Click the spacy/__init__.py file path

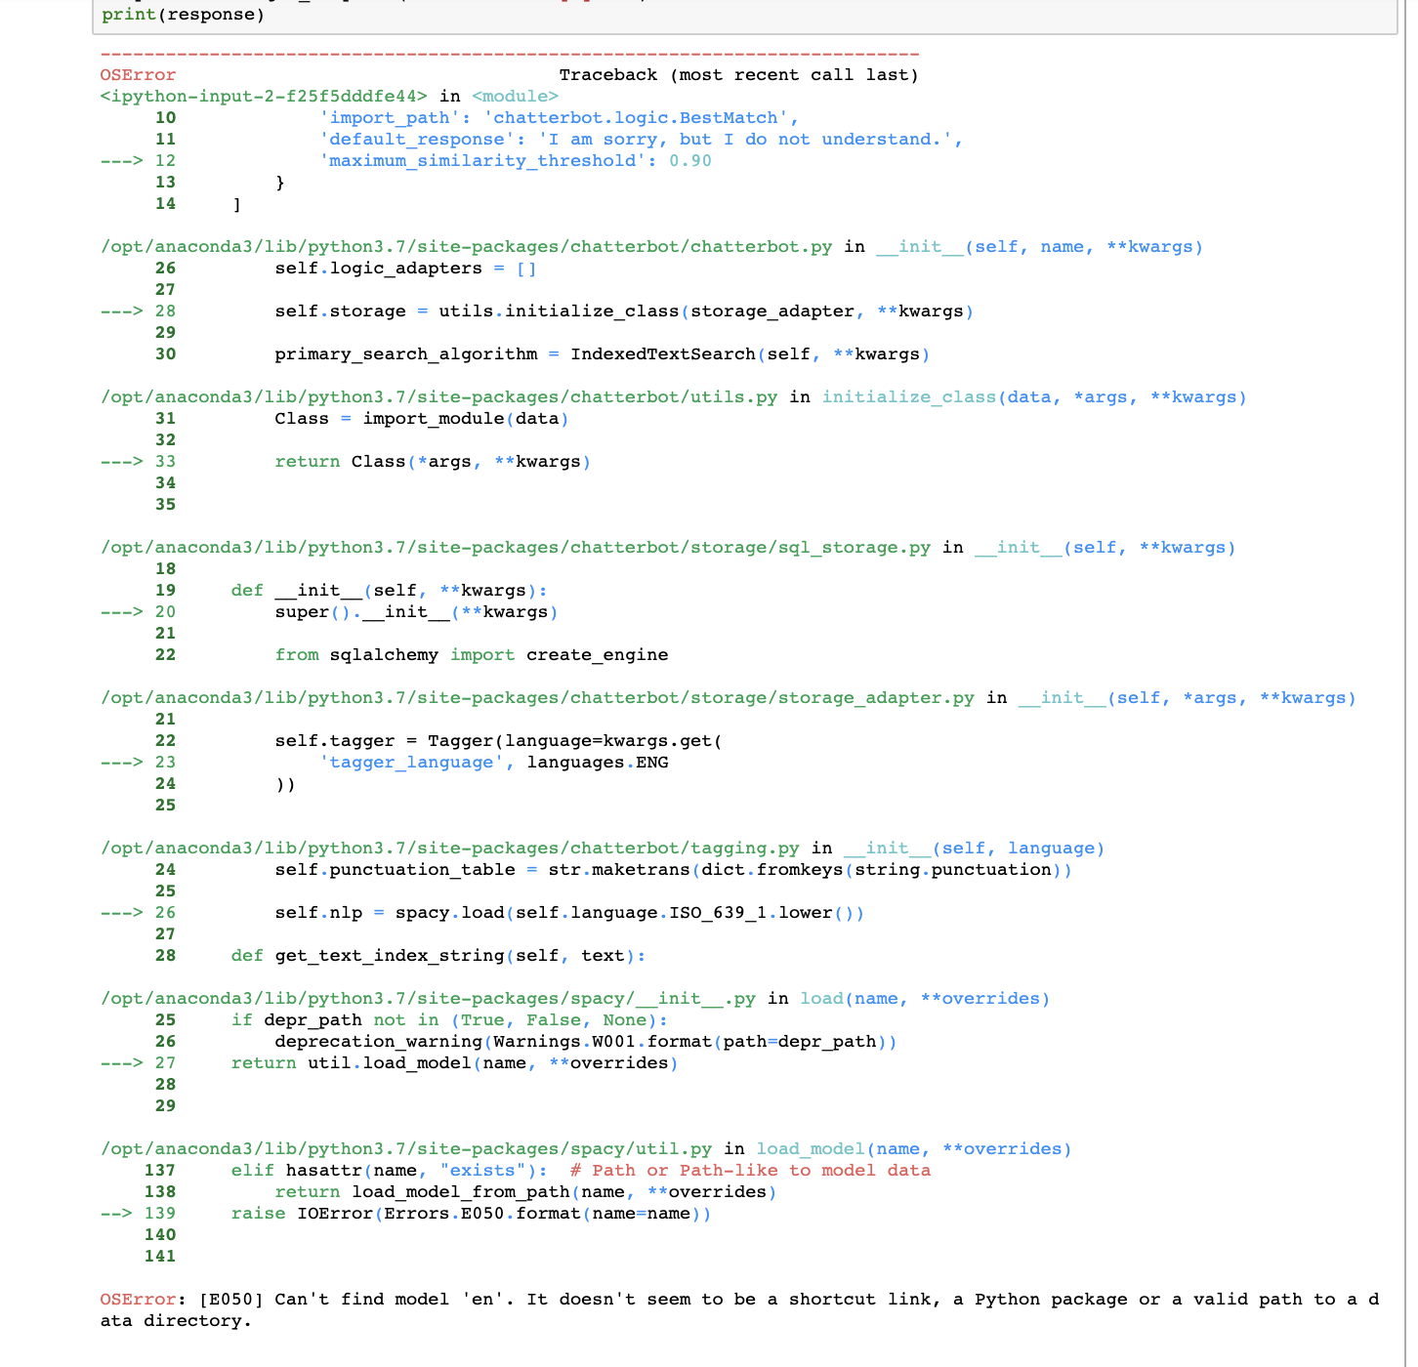pyautogui.click(x=428, y=999)
